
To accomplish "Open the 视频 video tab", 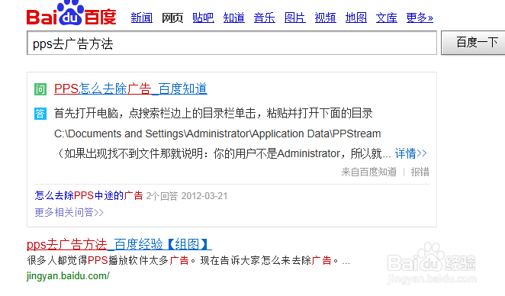I will (325, 18).
